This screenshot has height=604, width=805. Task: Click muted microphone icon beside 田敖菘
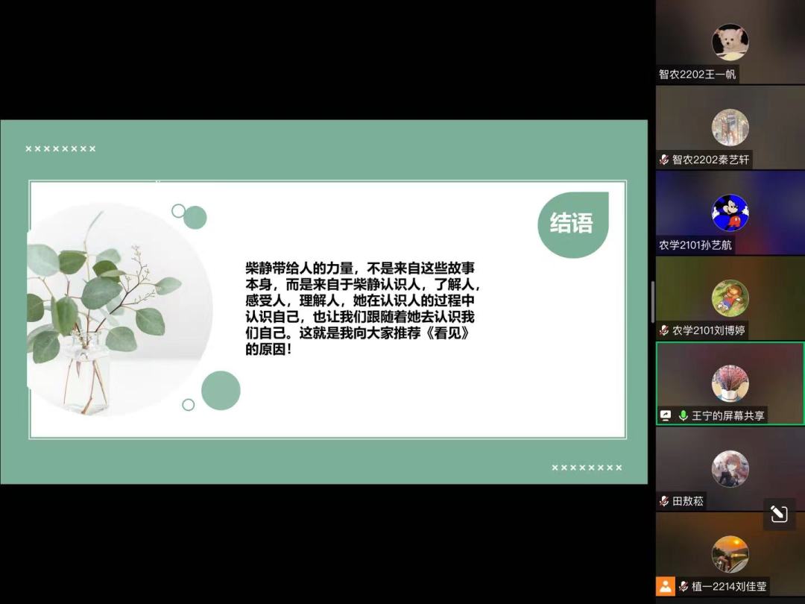(x=664, y=501)
